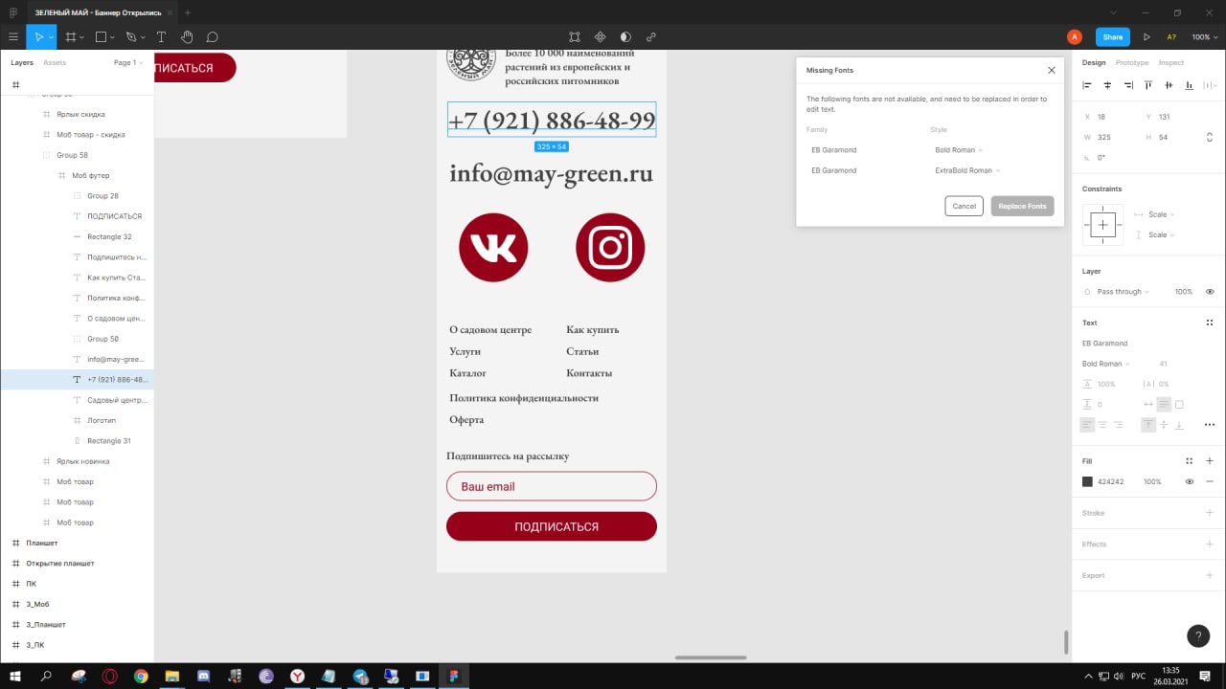Switch to the Assets tab
Image resolution: width=1226 pixels, height=689 pixels.
click(x=55, y=62)
